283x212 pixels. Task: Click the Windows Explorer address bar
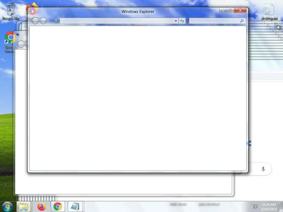click(x=119, y=21)
